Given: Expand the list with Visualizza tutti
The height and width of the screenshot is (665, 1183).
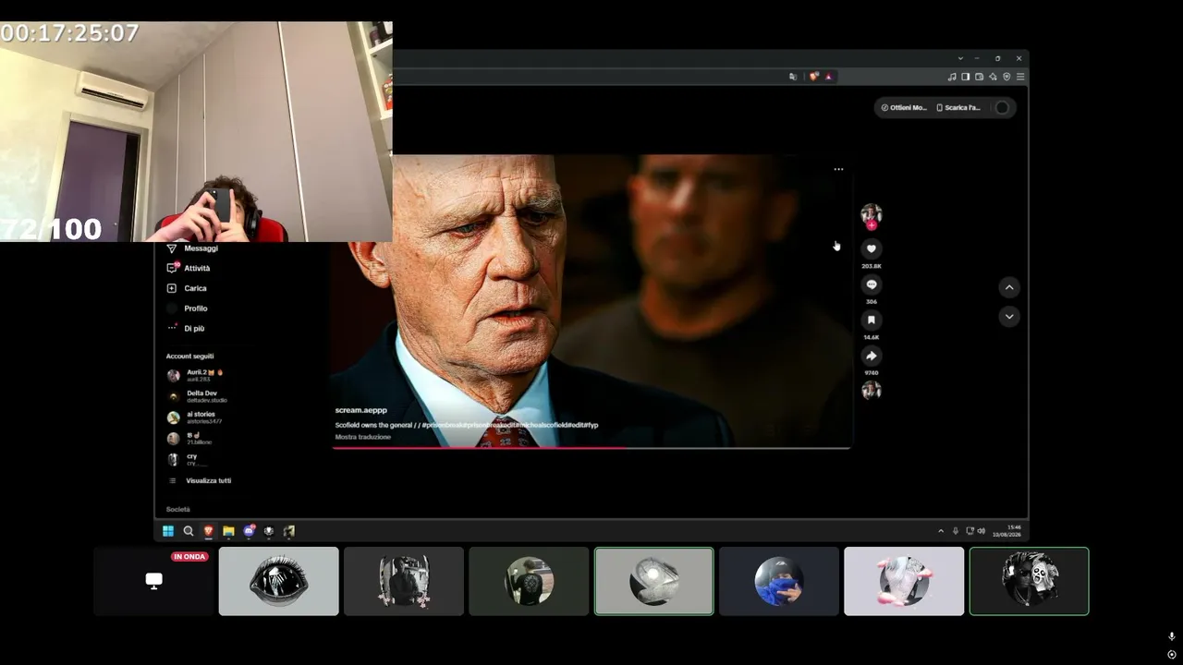Looking at the screenshot, I should (200, 480).
